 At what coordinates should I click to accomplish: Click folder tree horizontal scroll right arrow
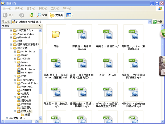coord(37,121)
